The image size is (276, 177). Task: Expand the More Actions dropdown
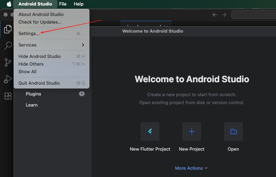click(x=191, y=168)
